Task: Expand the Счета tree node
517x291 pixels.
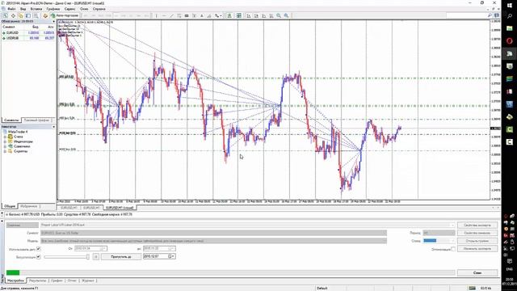Action: [5, 137]
